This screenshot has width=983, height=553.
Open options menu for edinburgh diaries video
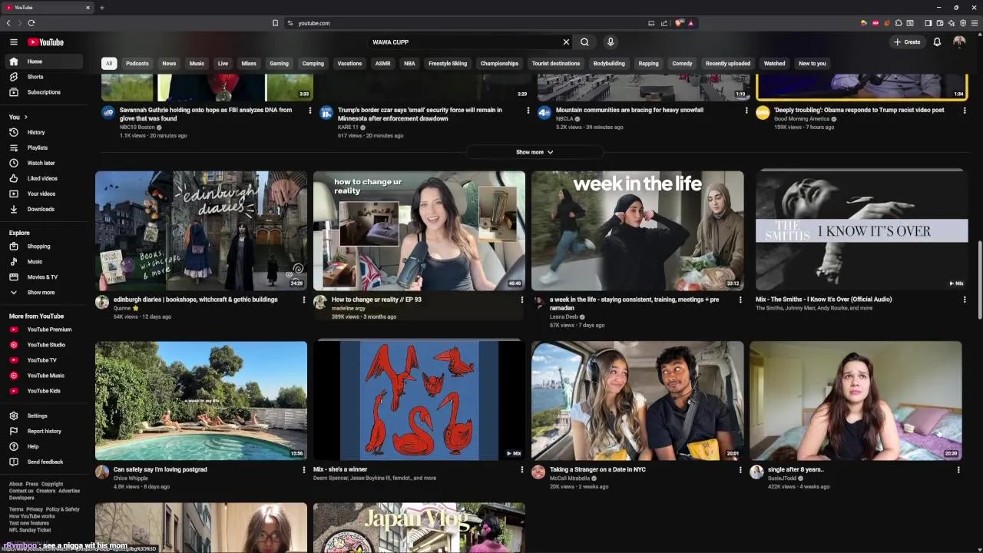click(304, 300)
